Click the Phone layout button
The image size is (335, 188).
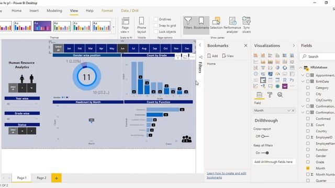[x=141, y=25]
